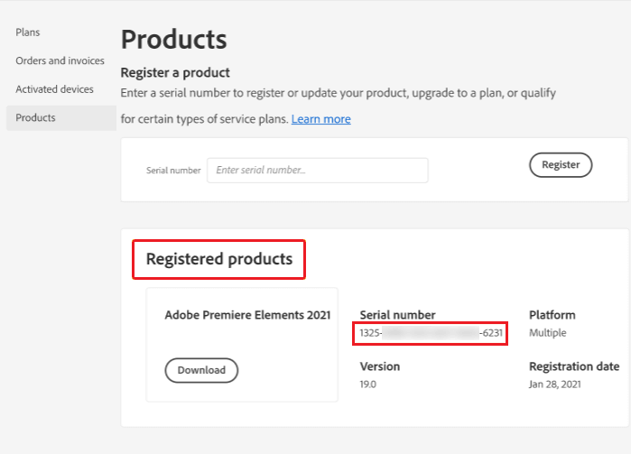Screen dimensions: 631x454
Task: Click the 19.0 version value
Action: pyautogui.click(x=370, y=385)
